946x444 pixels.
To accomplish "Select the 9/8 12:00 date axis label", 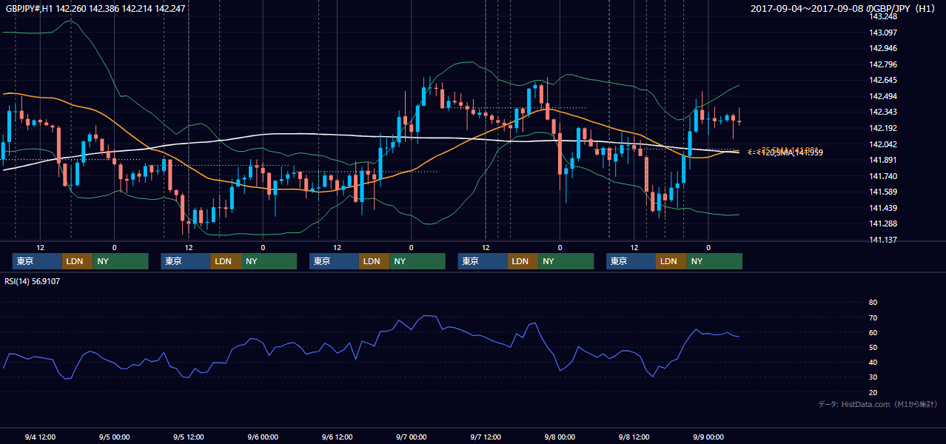I will pyautogui.click(x=634, y=437).
